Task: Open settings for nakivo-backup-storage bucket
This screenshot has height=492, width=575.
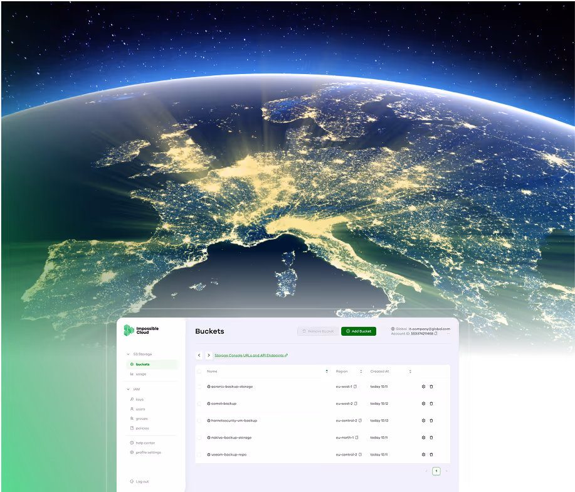Action: click(x=423, y=437)
